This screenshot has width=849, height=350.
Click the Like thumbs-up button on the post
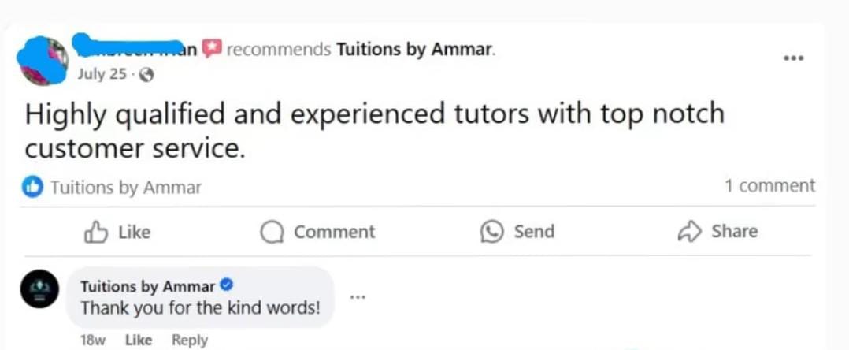117,232
